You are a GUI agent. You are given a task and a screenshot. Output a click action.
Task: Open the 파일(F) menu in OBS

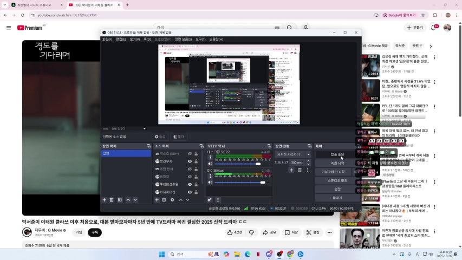[x=107, y=40]
